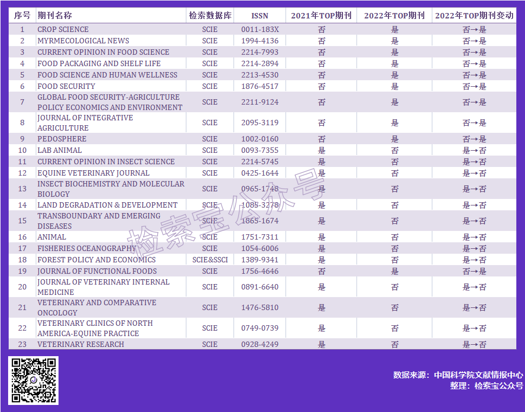
Task: Click ISSN 2095-3119 cell
Action: tap(260, 123)
